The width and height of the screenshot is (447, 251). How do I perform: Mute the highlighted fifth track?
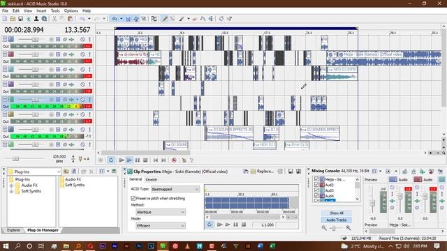point(82,99)
